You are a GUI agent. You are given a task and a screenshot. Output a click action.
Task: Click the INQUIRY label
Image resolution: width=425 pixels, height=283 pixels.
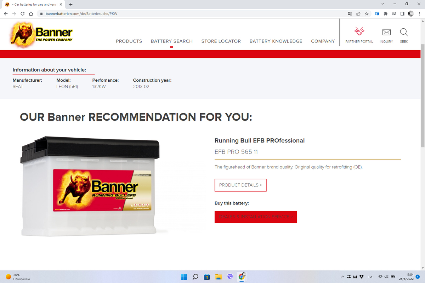386,42
